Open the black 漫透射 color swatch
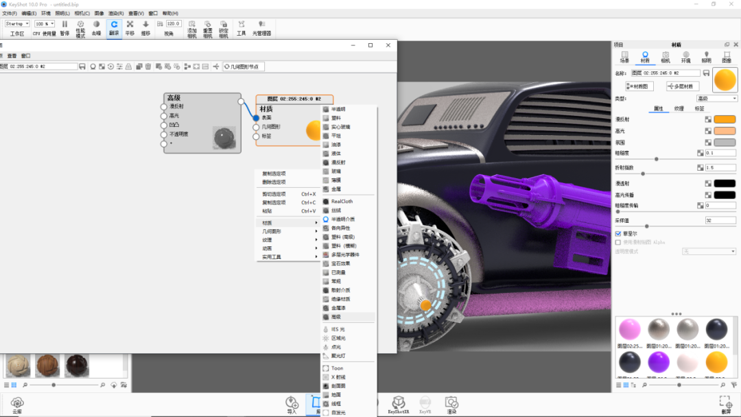 [x=725, y=183]
